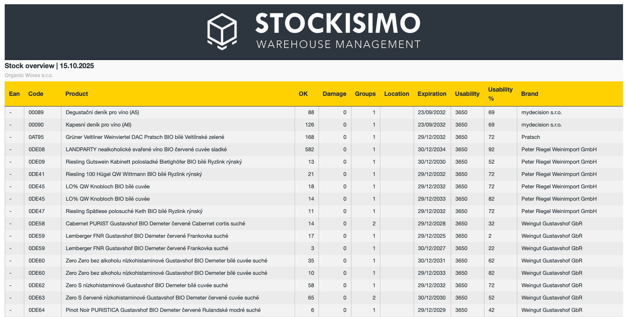Click the Location column header
Image resolution: width=626 pixels, height=317 pixels.
[x=397, y=94]
